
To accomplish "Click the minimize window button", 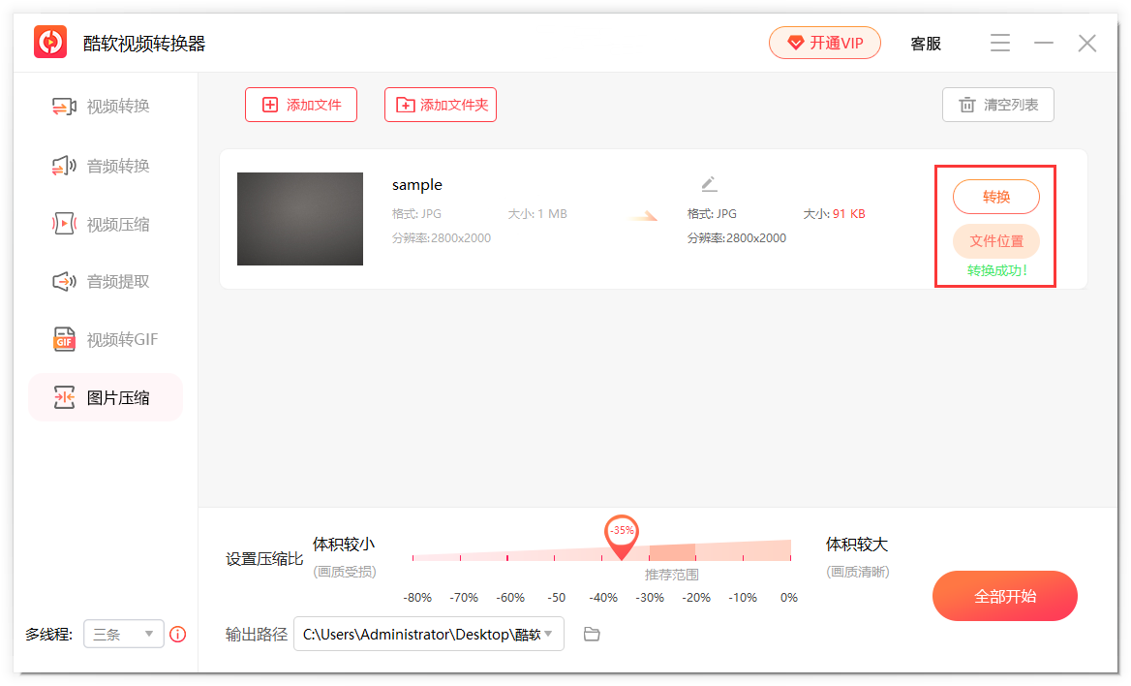I will [1043, 44].
